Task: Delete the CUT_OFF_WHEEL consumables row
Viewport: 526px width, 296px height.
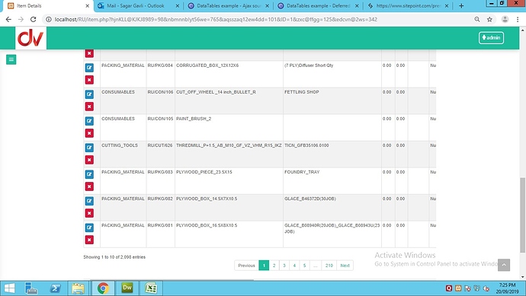Action: coord(89,107)
